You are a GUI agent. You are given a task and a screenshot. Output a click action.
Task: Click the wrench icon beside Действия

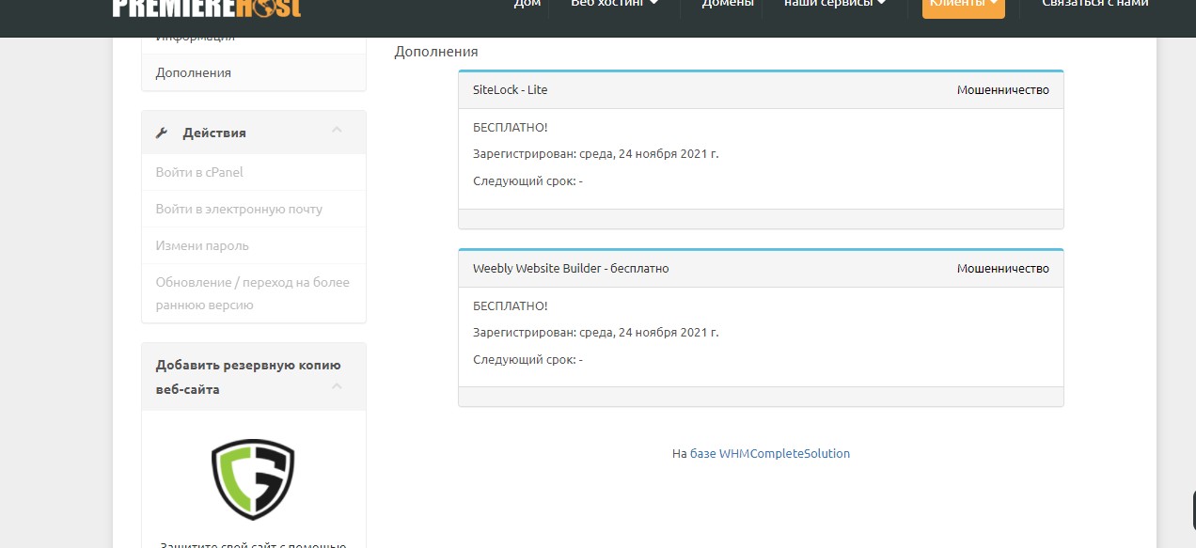pos(162,133)
